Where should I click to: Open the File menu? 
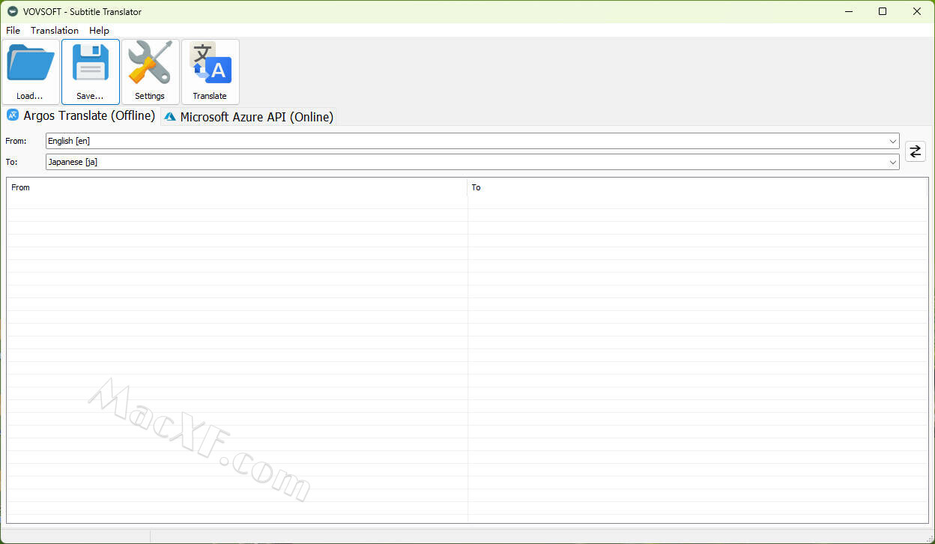(x=13, y=31)
